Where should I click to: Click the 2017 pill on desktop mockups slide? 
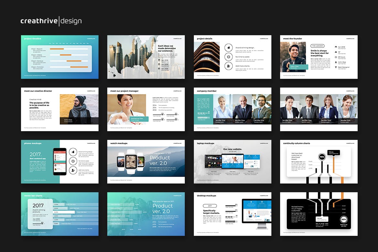click(210, 205)
